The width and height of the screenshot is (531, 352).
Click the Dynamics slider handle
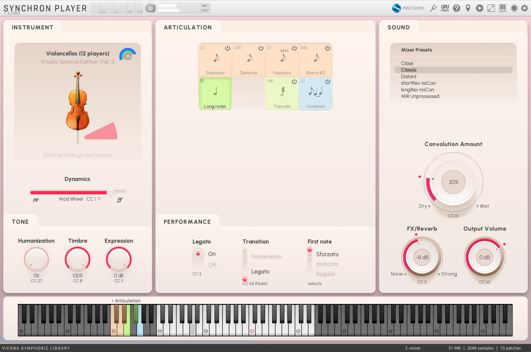point(110,192)
